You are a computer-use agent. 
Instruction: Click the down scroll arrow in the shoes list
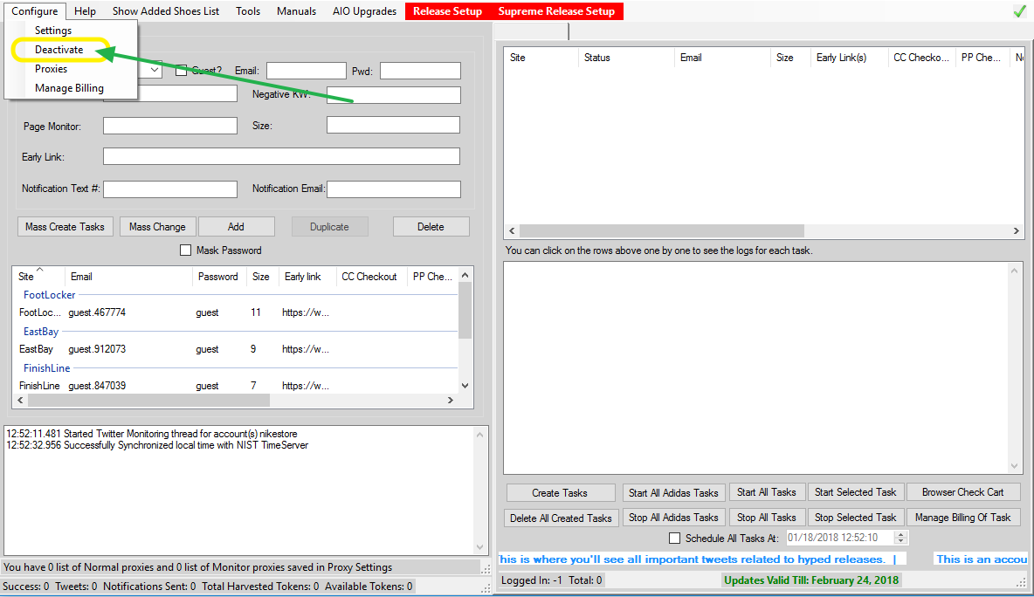[x=465, y=385]
